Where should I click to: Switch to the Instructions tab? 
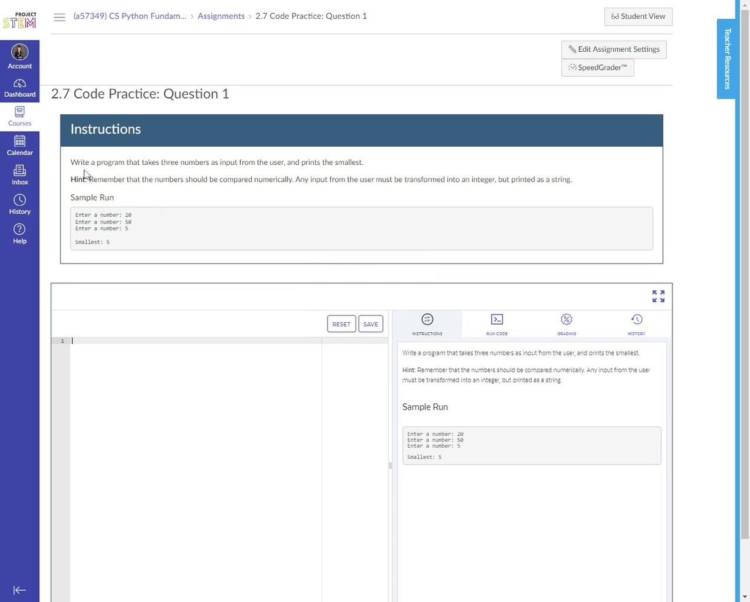pyautogui.click(x=427, y=324)
